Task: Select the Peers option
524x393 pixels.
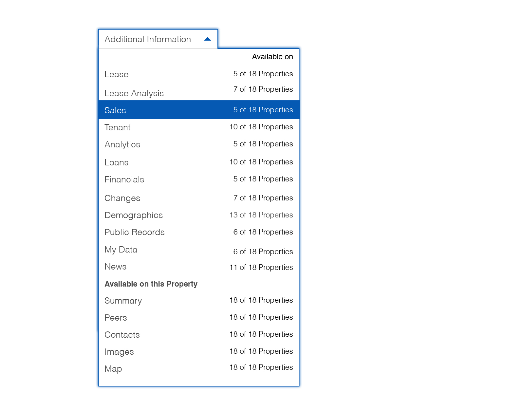Action: click(116, 318)
